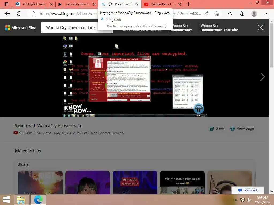Open the fiery landscape short thumbnail

coord(40,182)
